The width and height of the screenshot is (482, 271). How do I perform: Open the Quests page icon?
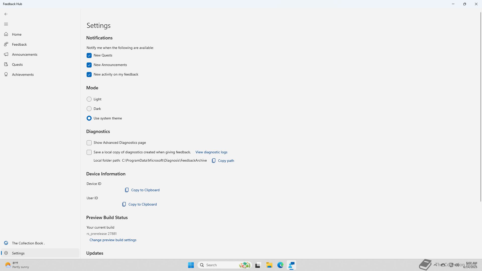coord(6,64)
